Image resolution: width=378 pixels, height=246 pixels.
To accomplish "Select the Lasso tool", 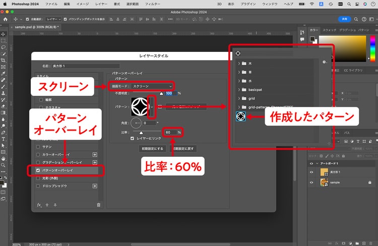I will coord(3,47).
